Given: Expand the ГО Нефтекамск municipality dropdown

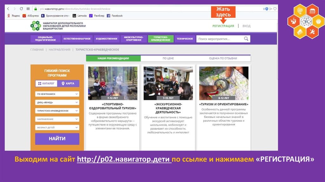Looking at the screenshot, I should pyautogui.click(x=57, y=94).
